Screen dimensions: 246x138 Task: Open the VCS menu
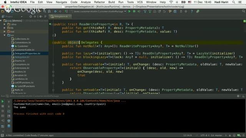point(140,2)
